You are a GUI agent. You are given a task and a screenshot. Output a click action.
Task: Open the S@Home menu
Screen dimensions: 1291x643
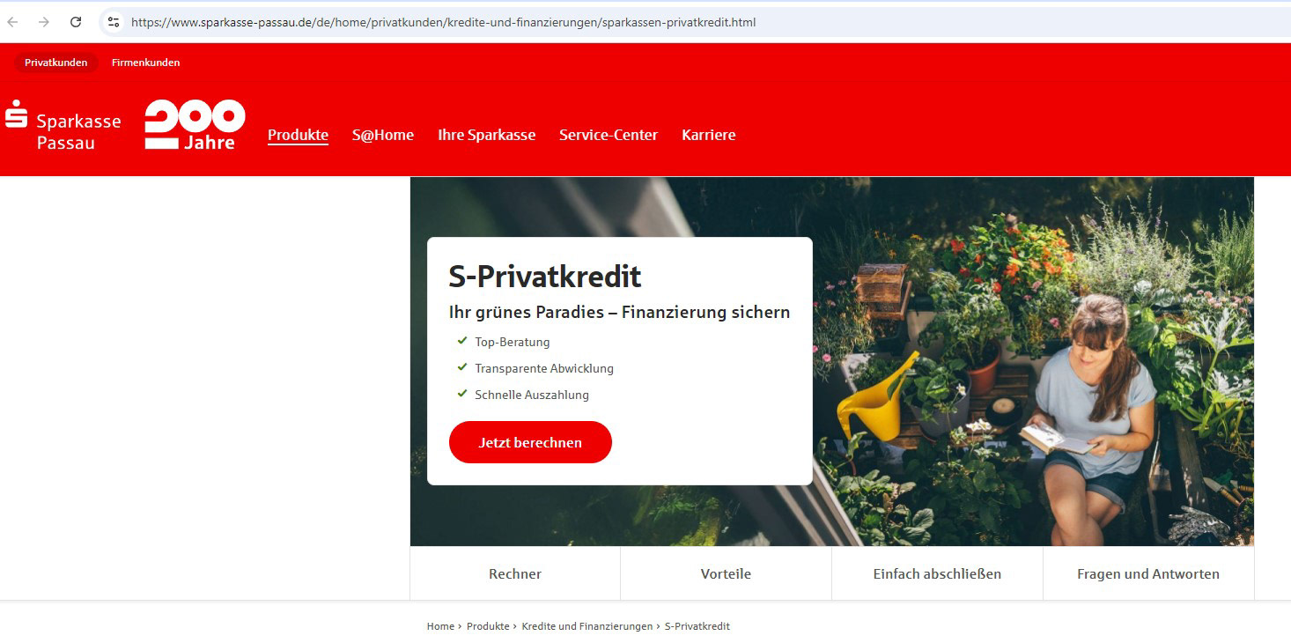coord(383,135)
